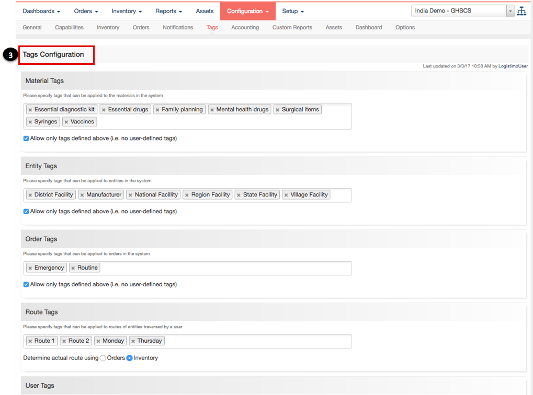Click inside the Entity Tags input box
The image size is (533, 395).
pyautogui.click(x=188, y=195)
